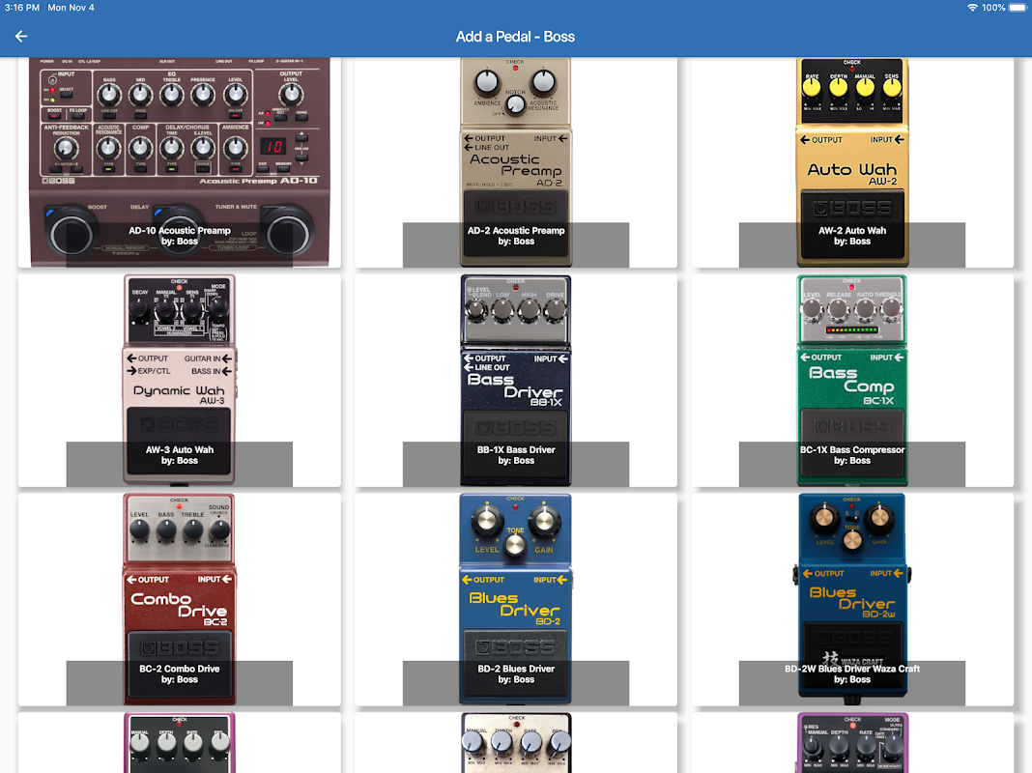Tap the Wi-Fi status icon
Viewport: 1032px width, 773px height.
click(x=972, y=8)
